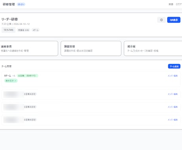Expand the green member chip under Bチーム

[x=11, y=81]
